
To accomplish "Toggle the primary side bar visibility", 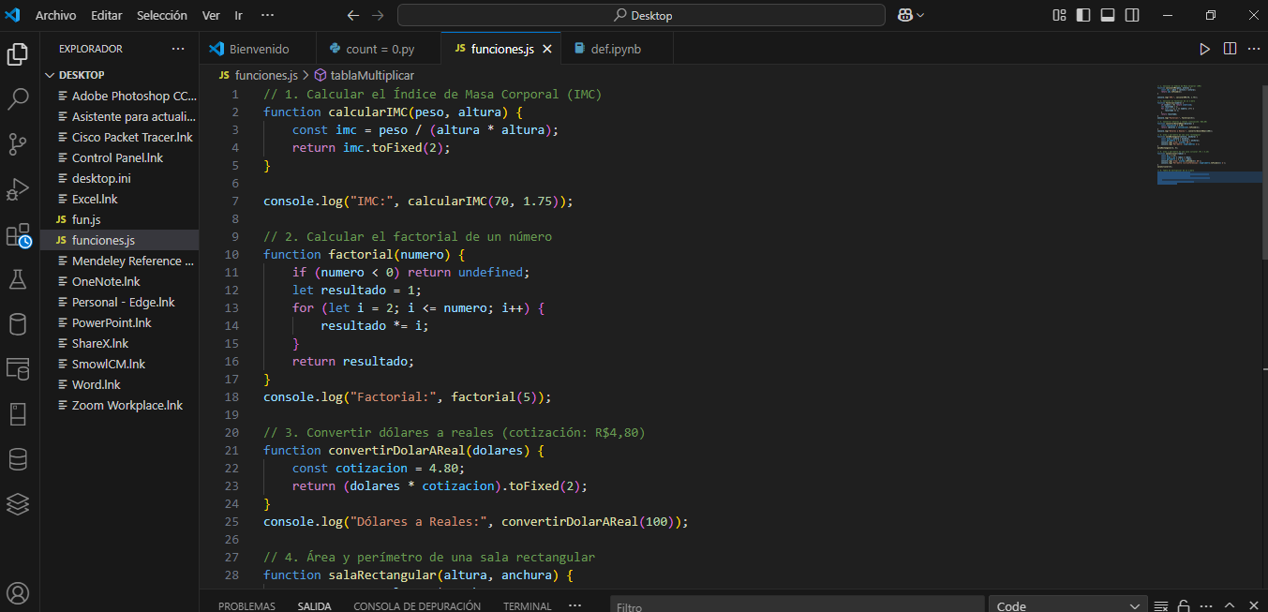I will 1083,15.
